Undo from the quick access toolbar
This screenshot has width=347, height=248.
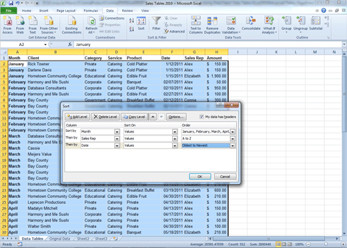18,3
